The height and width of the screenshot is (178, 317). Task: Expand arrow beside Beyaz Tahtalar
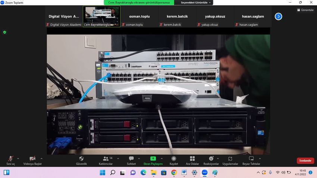[260, 159]
